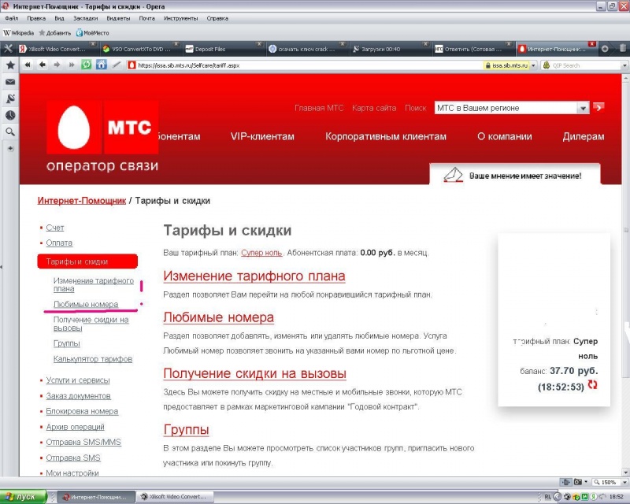Click 'Блокировка номера' in the left menu
Image resolution: width=630 pixels, height=504 pixels.
[82, 411]
